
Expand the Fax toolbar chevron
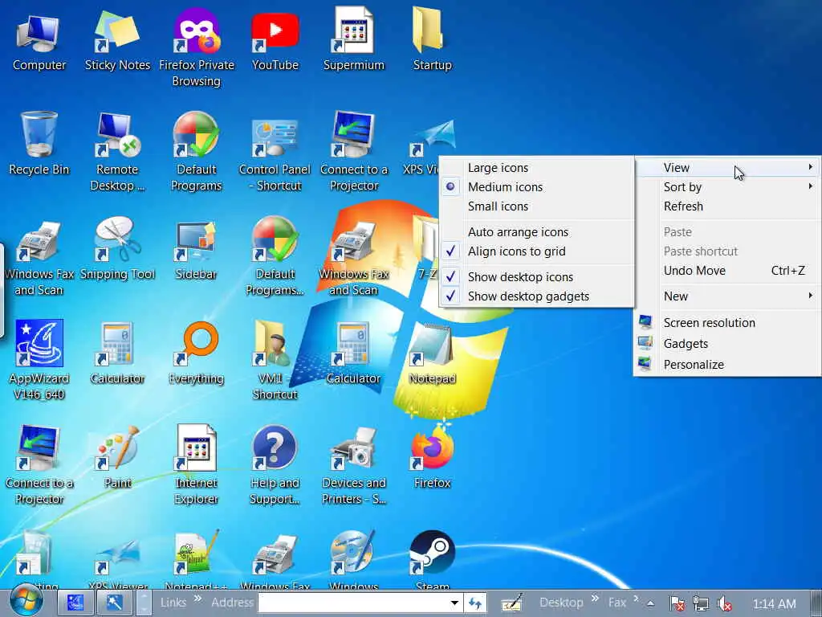pyautogui.click(x=636, y=598)
